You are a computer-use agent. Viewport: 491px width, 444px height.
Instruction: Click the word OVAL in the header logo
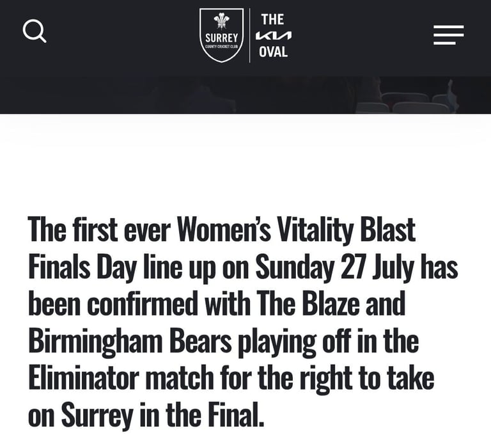[x=273, y=52]
